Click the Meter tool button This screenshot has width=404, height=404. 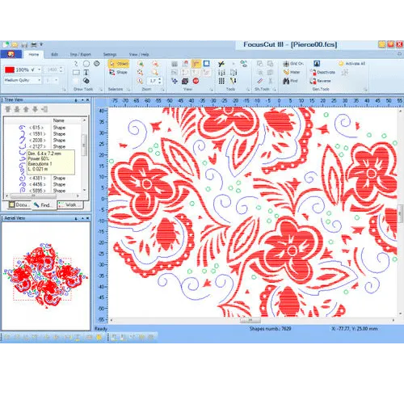click(x=292, y=72)
